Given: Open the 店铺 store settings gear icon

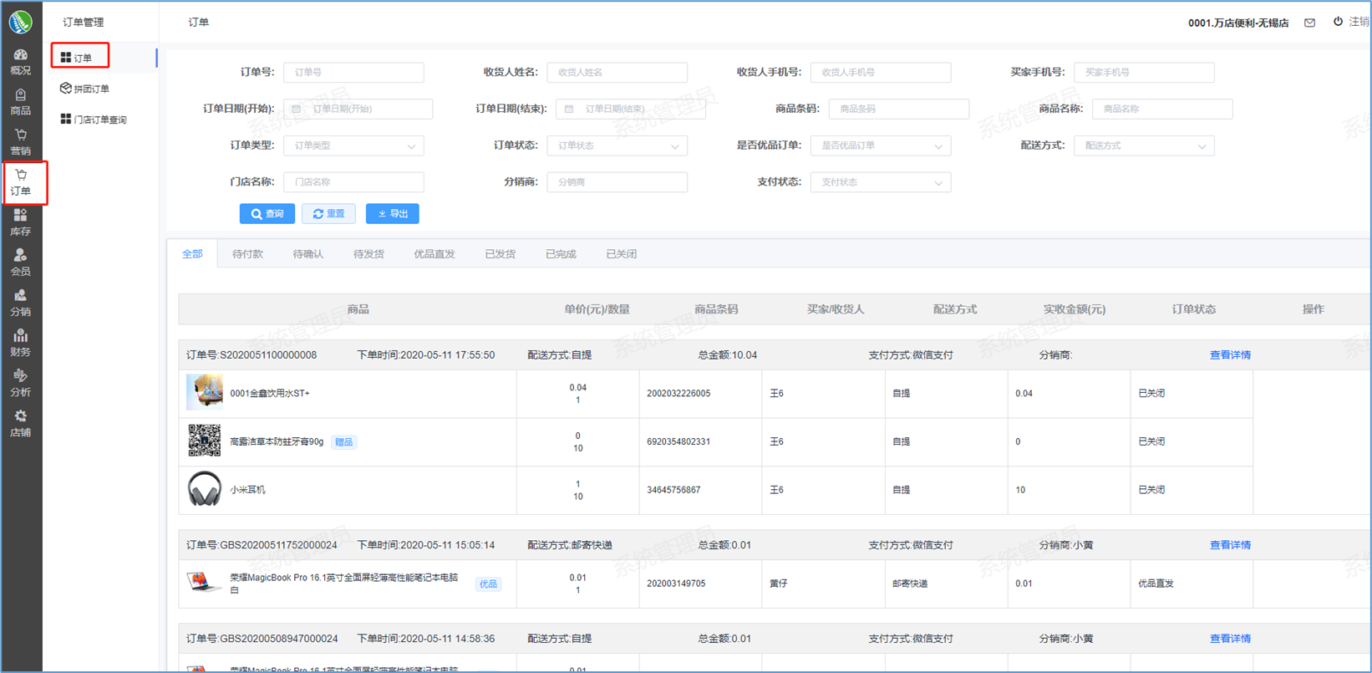Looking at the screenshot, I should 20,423.
